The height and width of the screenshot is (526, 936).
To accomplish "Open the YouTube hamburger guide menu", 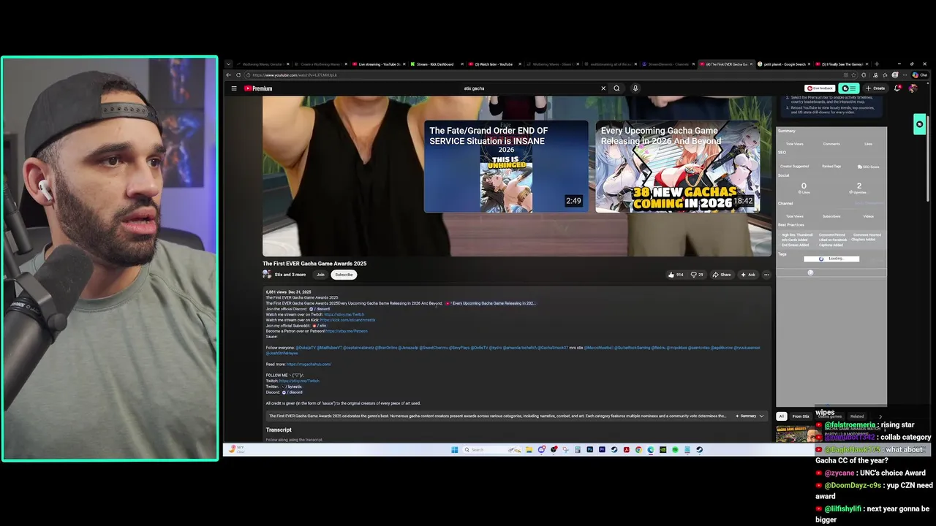I will [x=234, y=88].
